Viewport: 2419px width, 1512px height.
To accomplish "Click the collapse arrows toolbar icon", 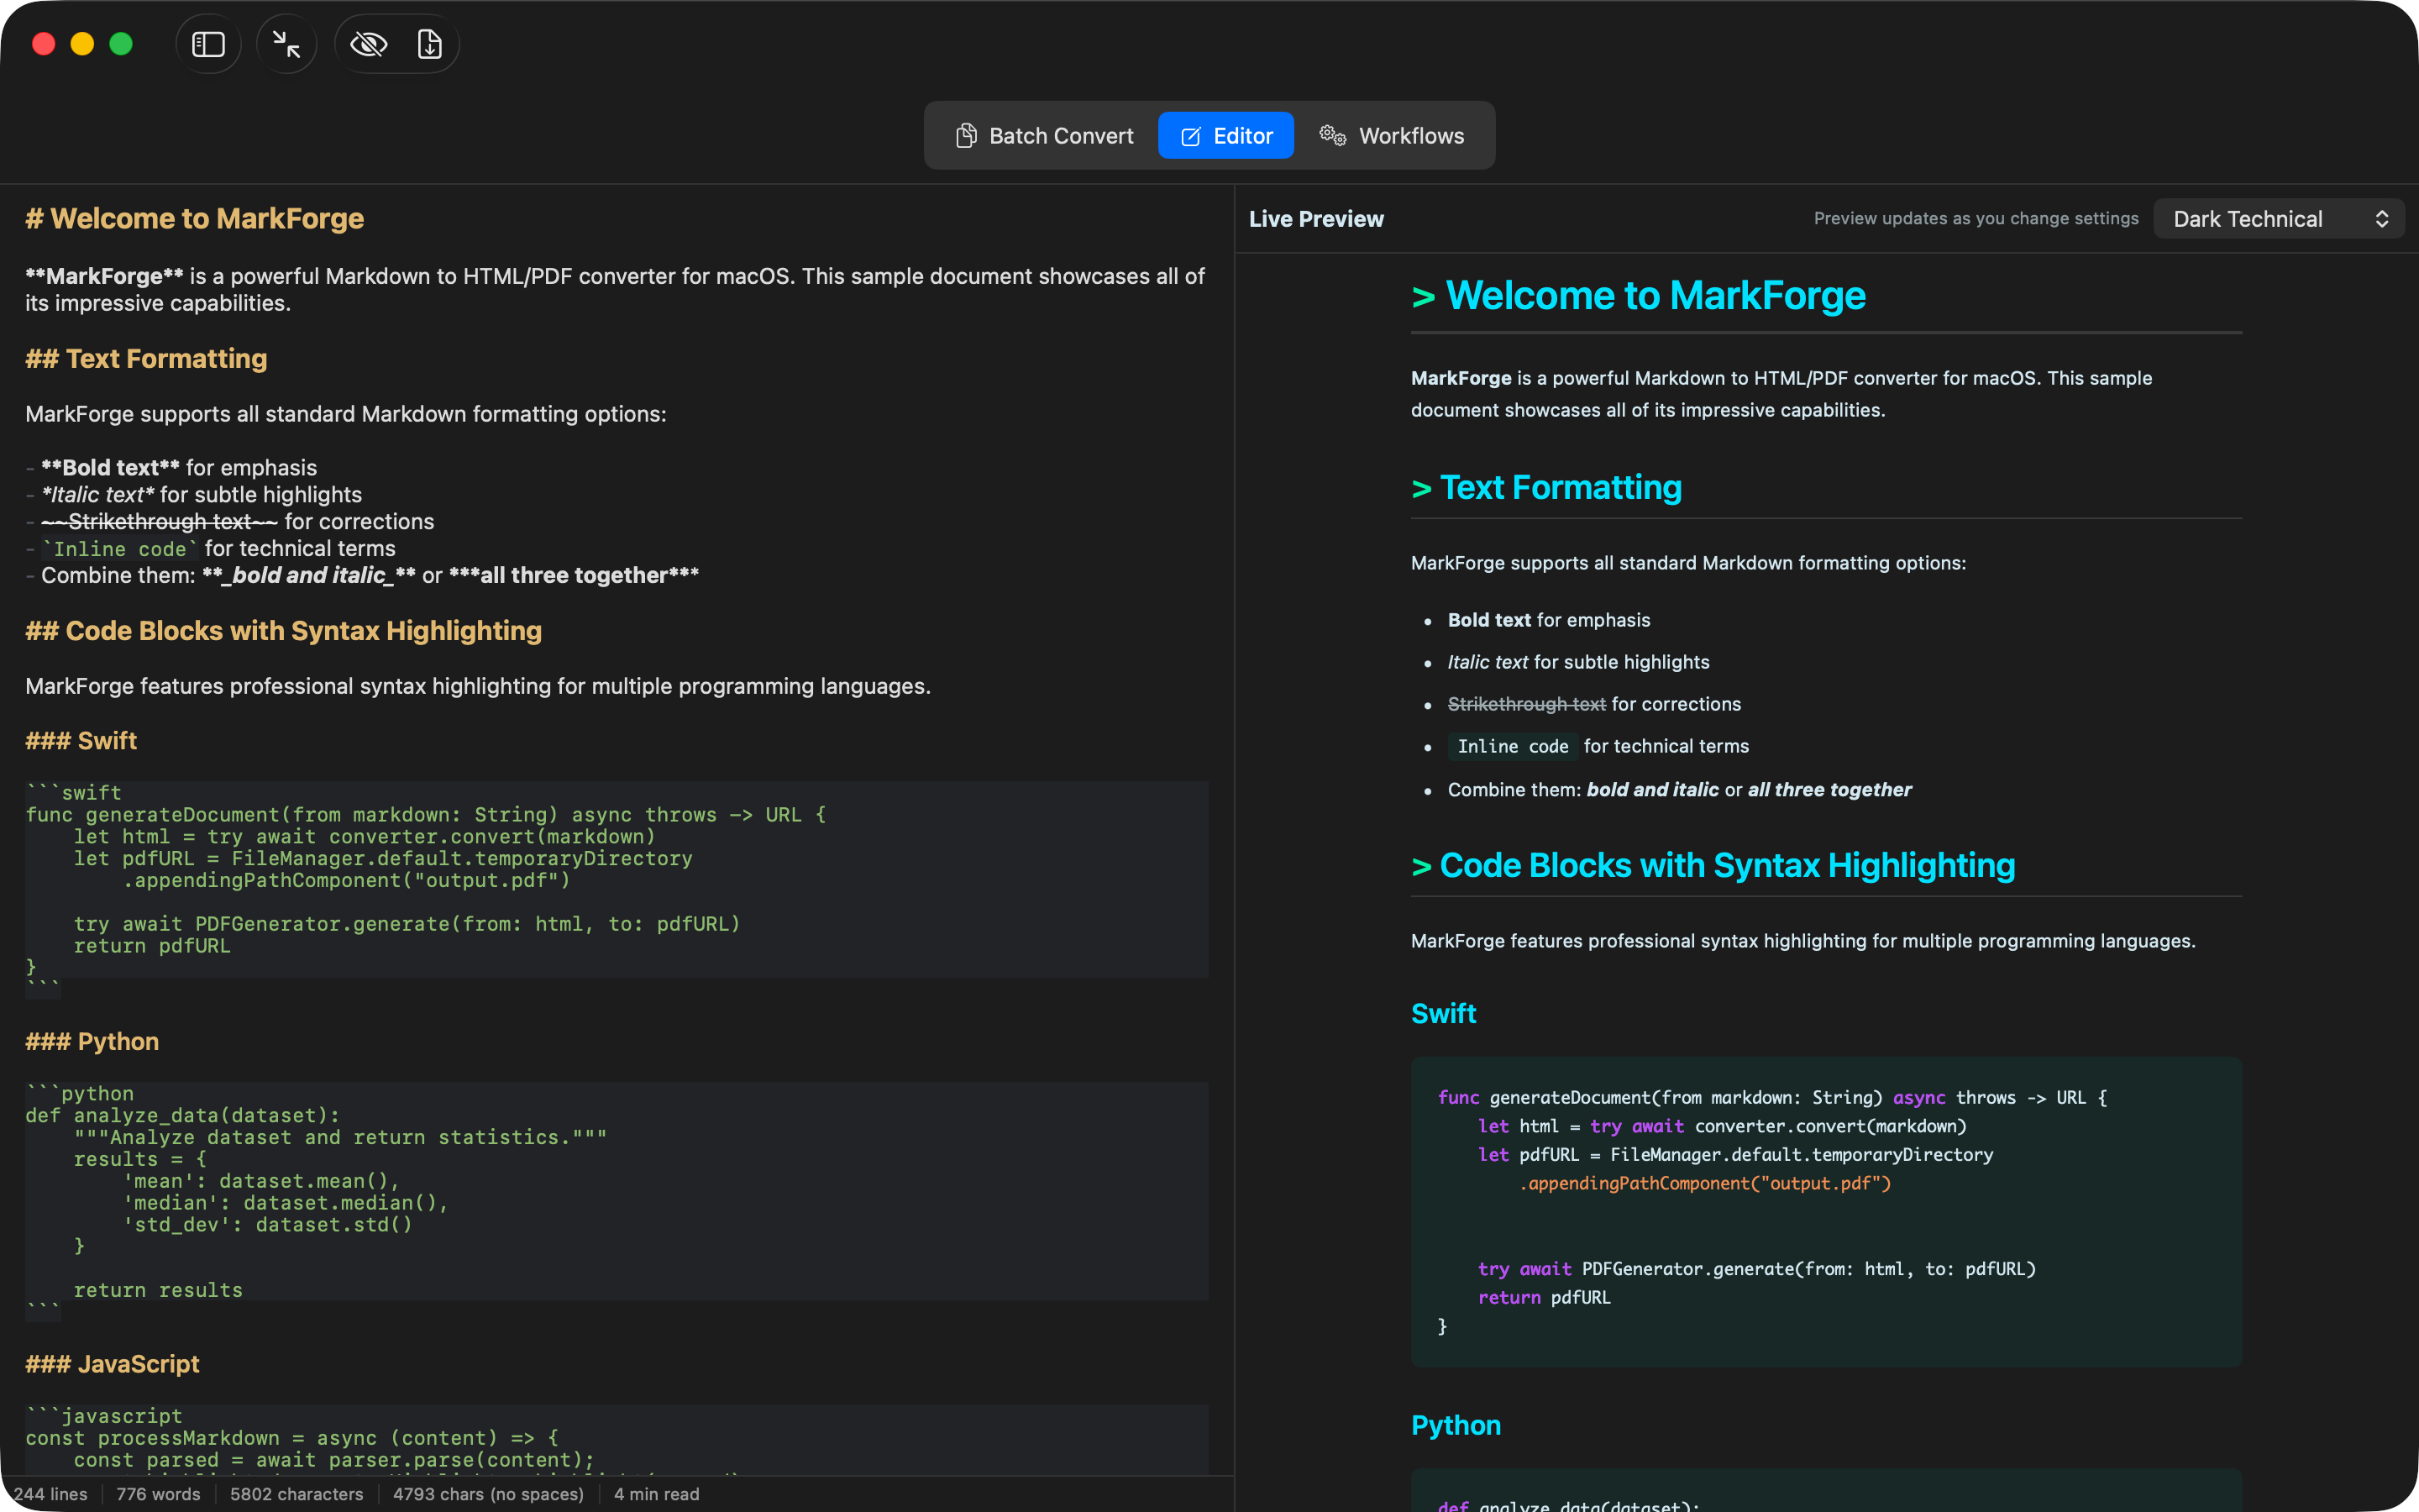I will point(287,44).
